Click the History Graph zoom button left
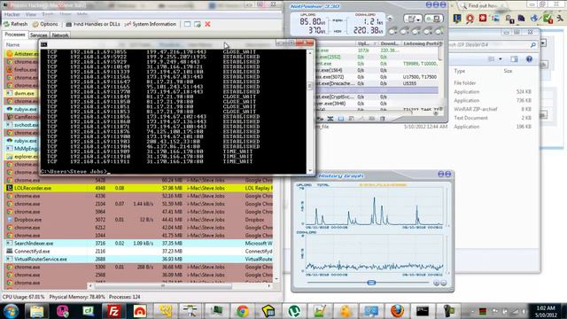This screenshot has width=567, height=319. [437, 283]
